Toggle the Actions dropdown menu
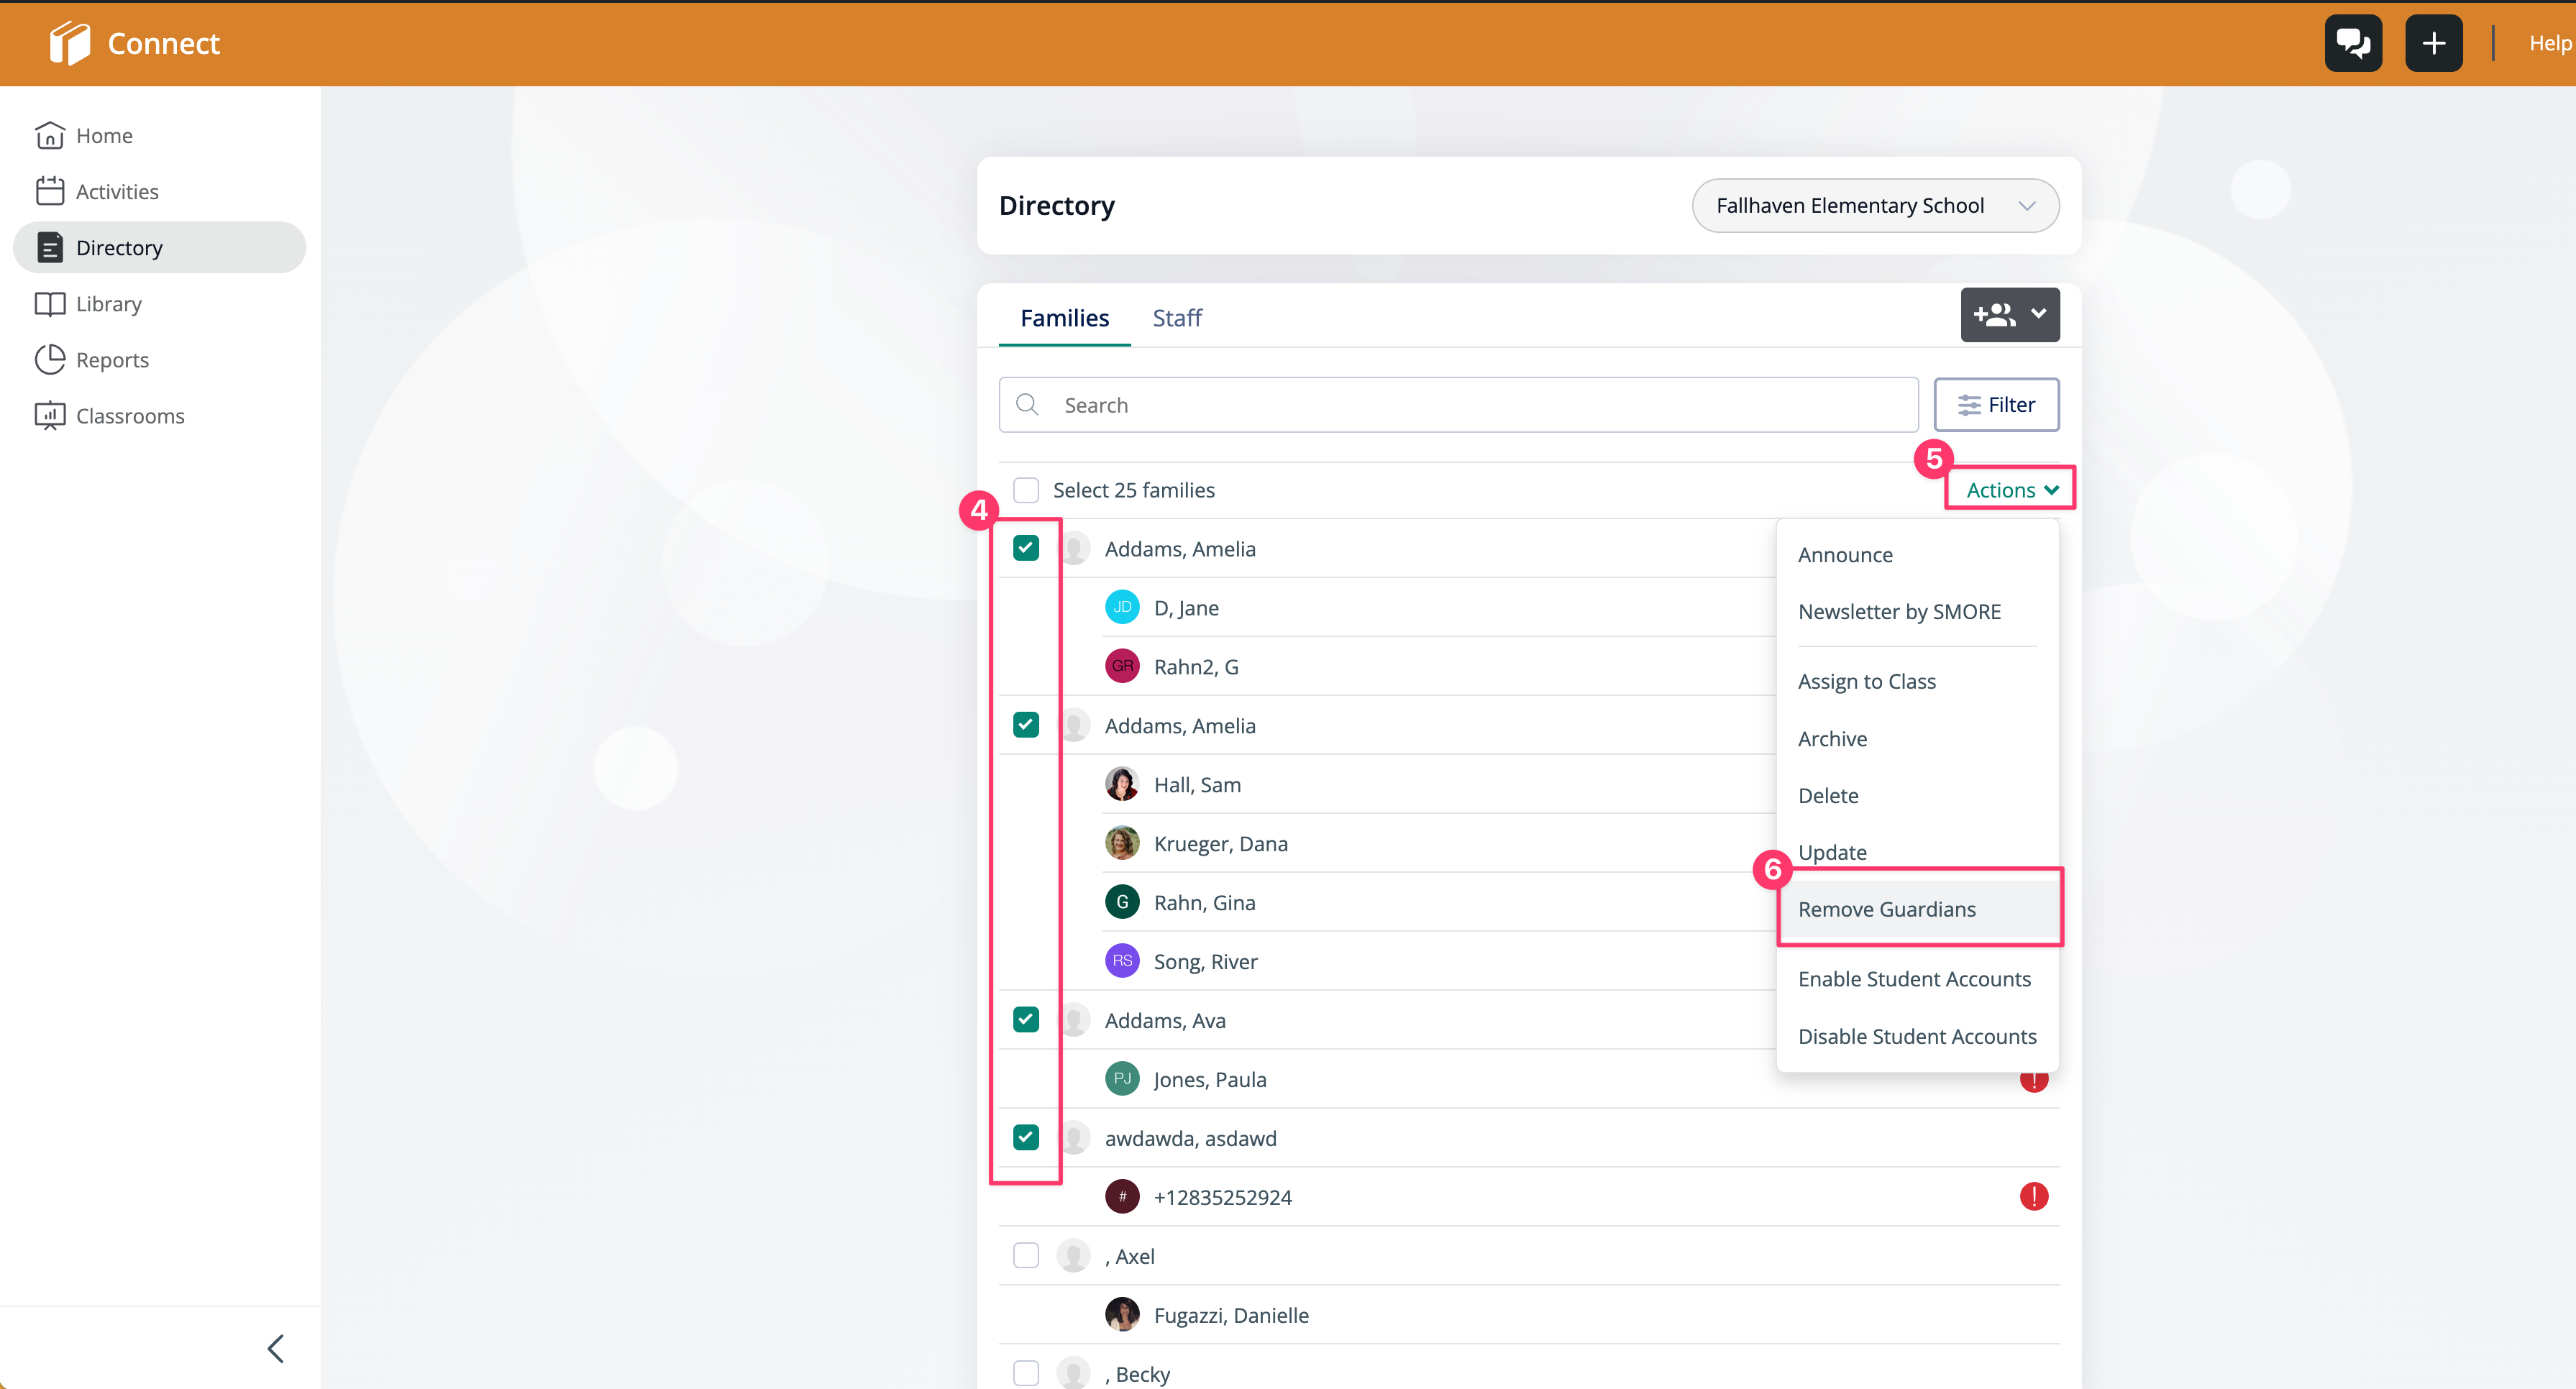Image resolution: width=2576 pixels, height=1389 pixels. (2011, 490)
